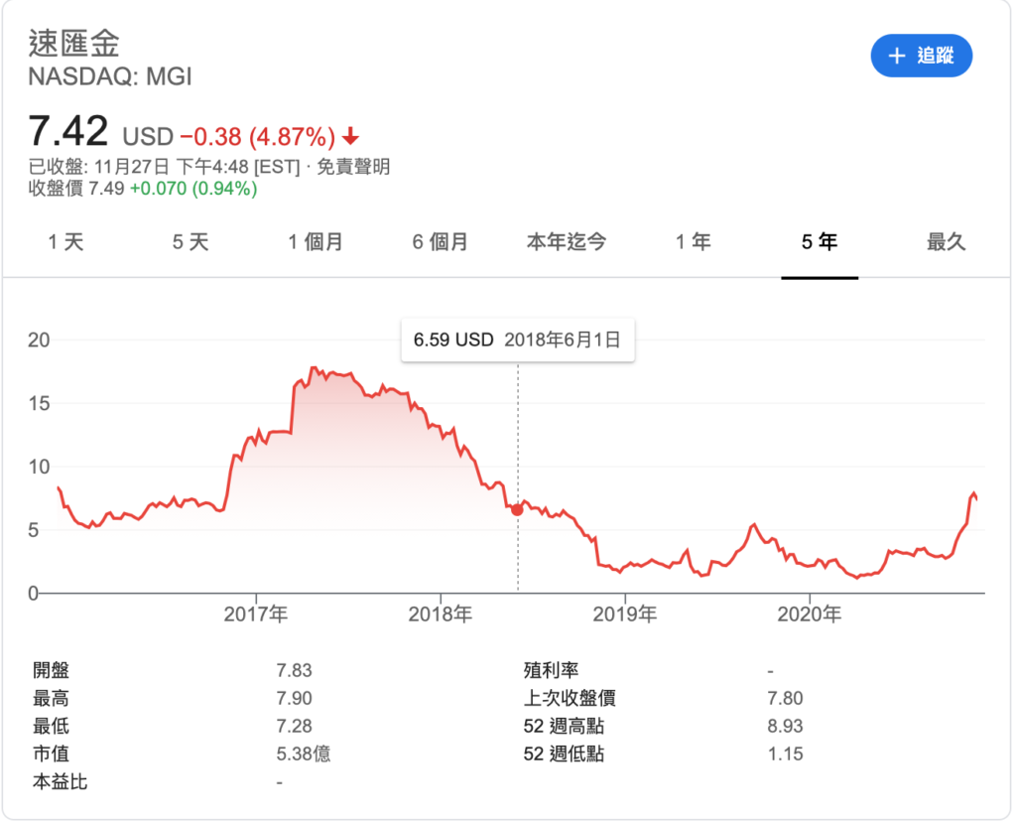Open the 免責聲明 disclaimer link
The image size is (1016, 822).
(353, 167)
